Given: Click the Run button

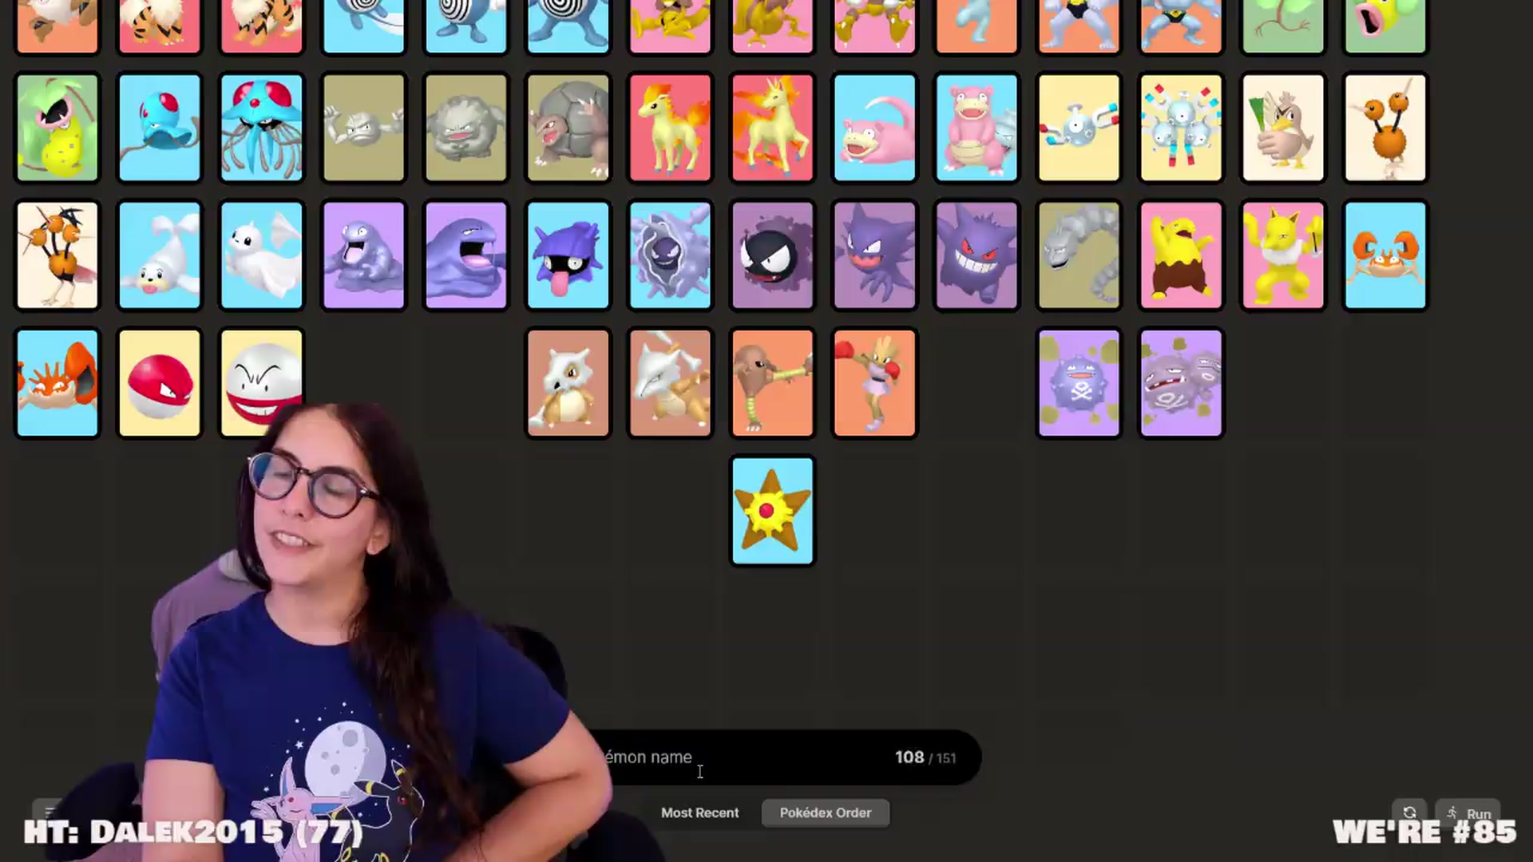Looking at the screenshot, I should coord(1468,813).
